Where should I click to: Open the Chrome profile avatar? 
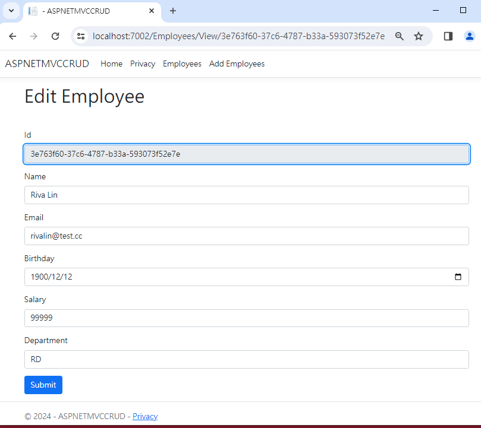pyautogui.click(x=469, y=36)
